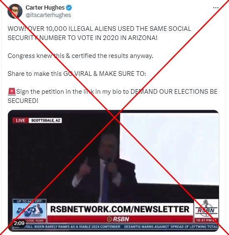The height and width of the screenshot is (235, 229).
Task: Click the red siren emoji
Action: (x=12, y=92)
